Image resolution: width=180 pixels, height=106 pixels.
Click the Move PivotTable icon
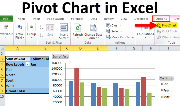108,37
